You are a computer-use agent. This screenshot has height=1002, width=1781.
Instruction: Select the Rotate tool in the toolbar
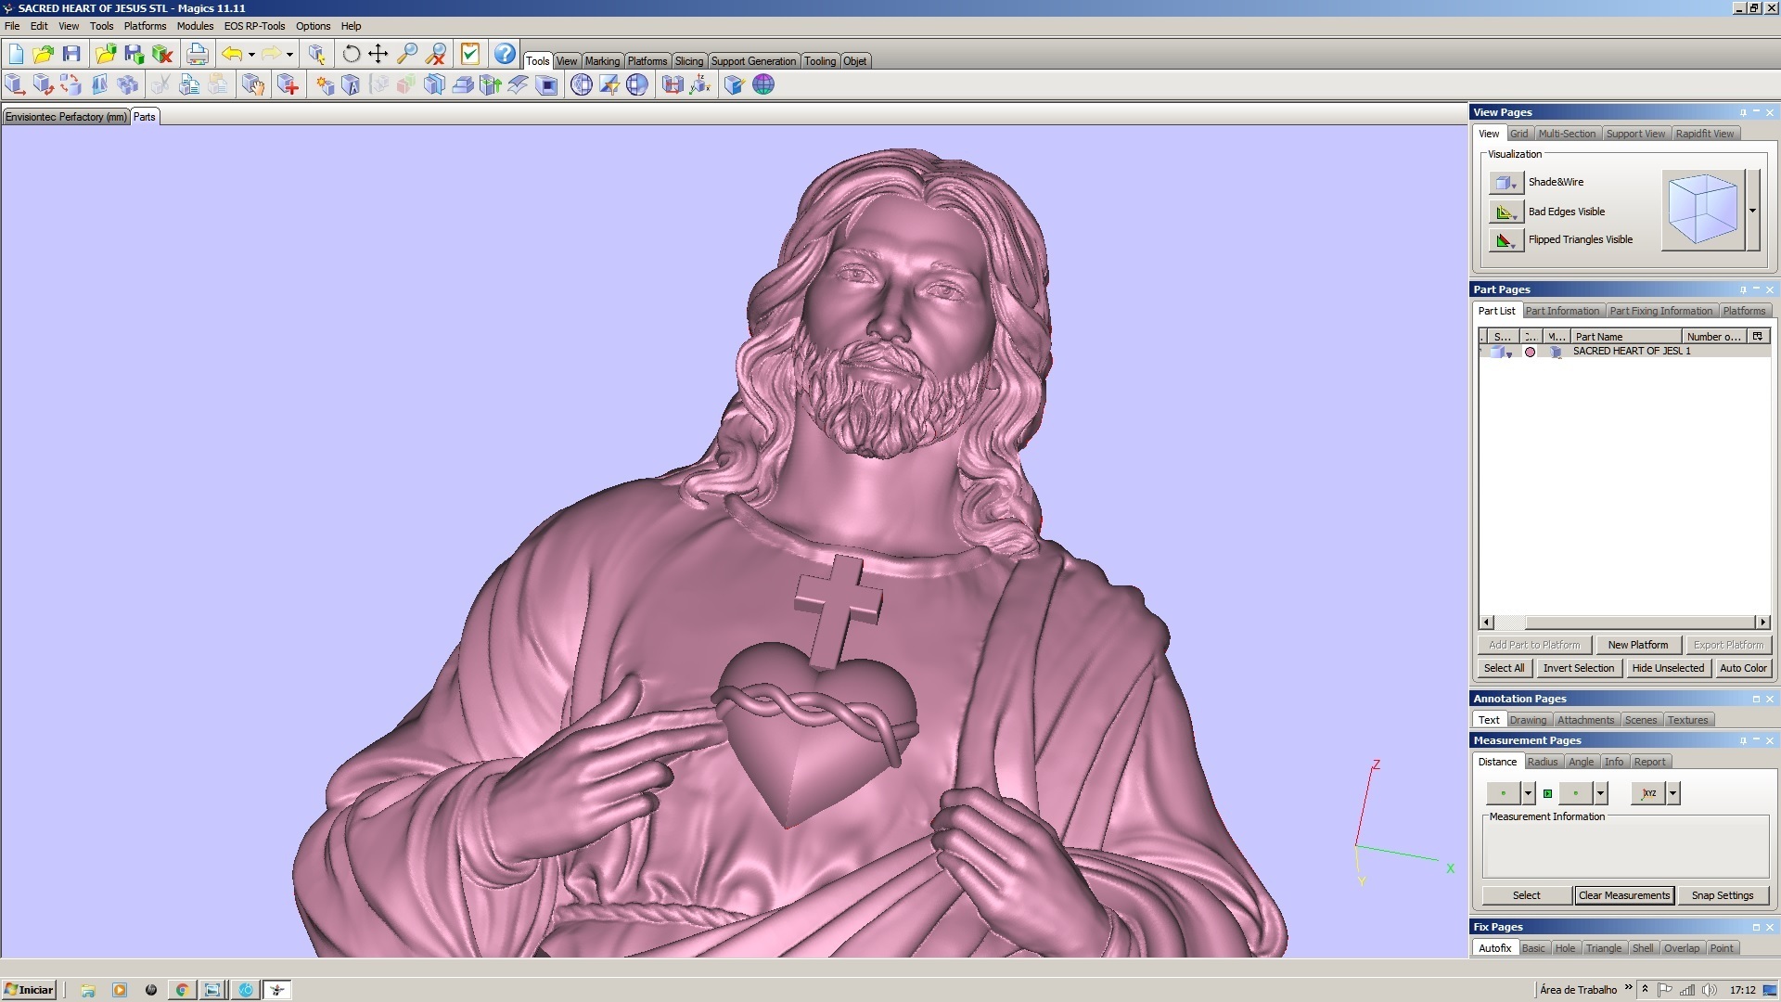point(351,55)
